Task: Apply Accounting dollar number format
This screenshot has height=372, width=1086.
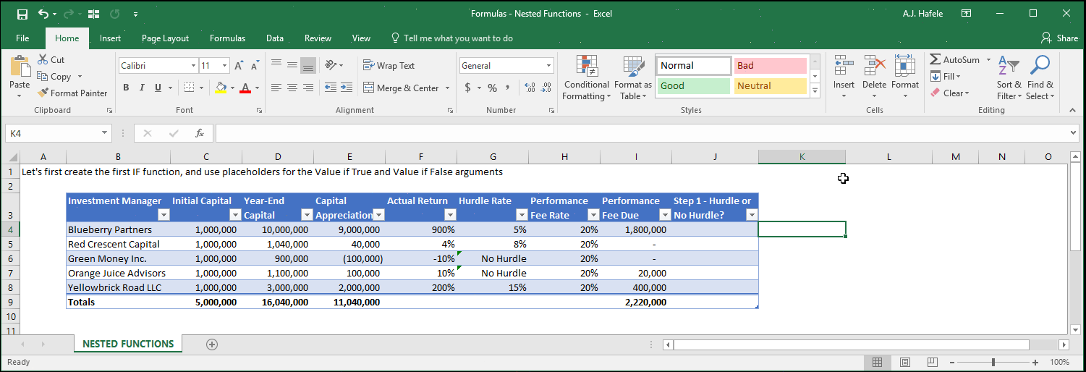Action: pyautogui.click(x=468, y=88)
